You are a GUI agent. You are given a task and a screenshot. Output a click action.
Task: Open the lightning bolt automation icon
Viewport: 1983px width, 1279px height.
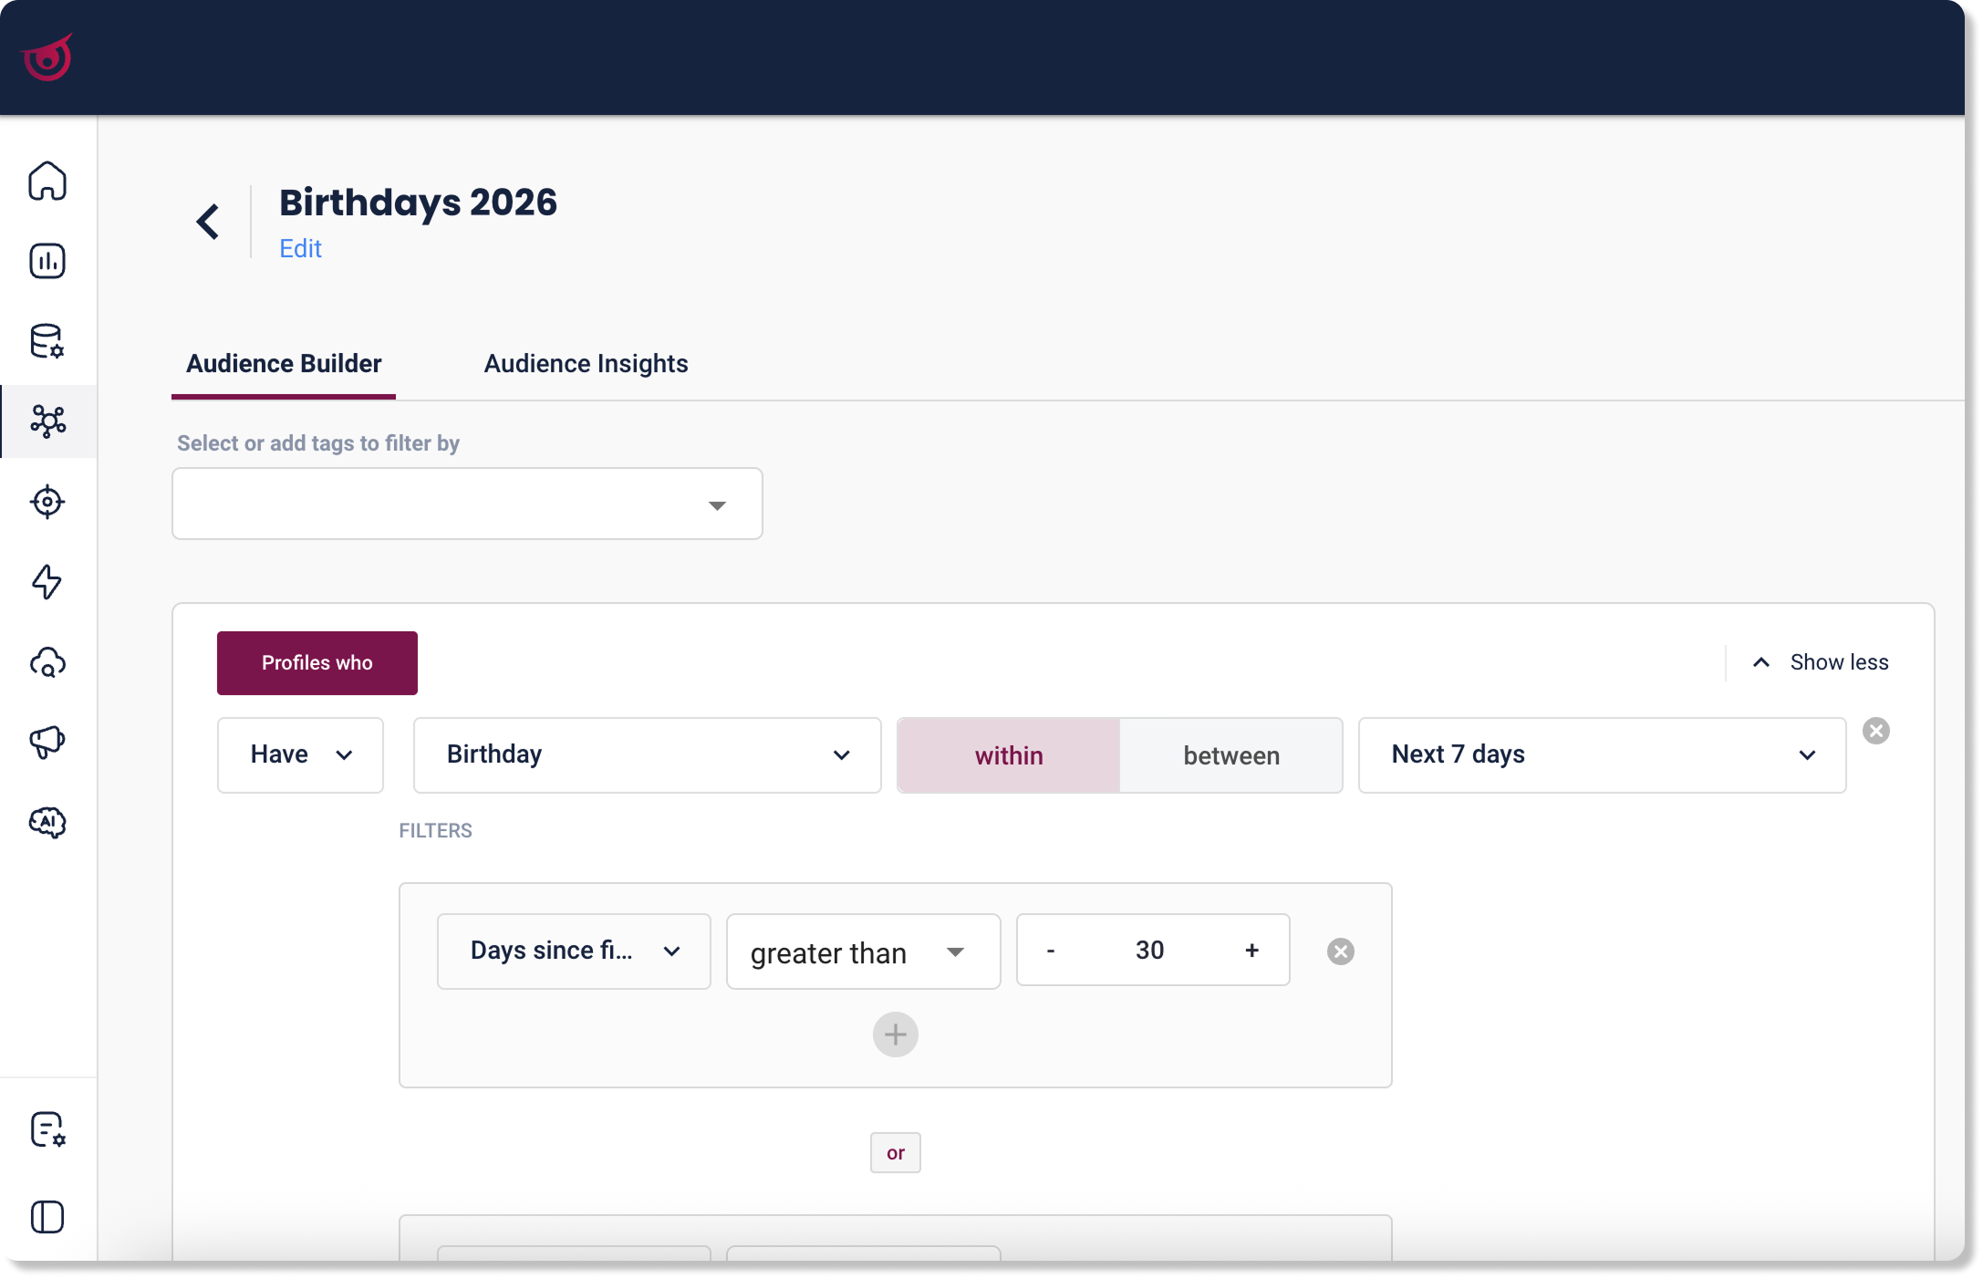click(x=47, y=582)
